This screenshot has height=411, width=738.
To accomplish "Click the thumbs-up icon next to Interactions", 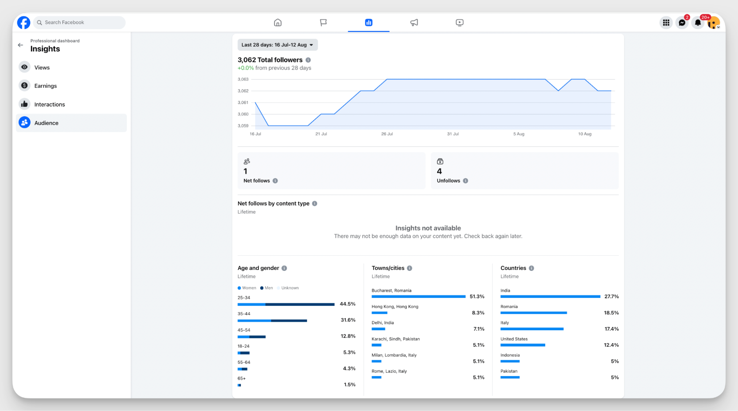I will click(24, 104).
